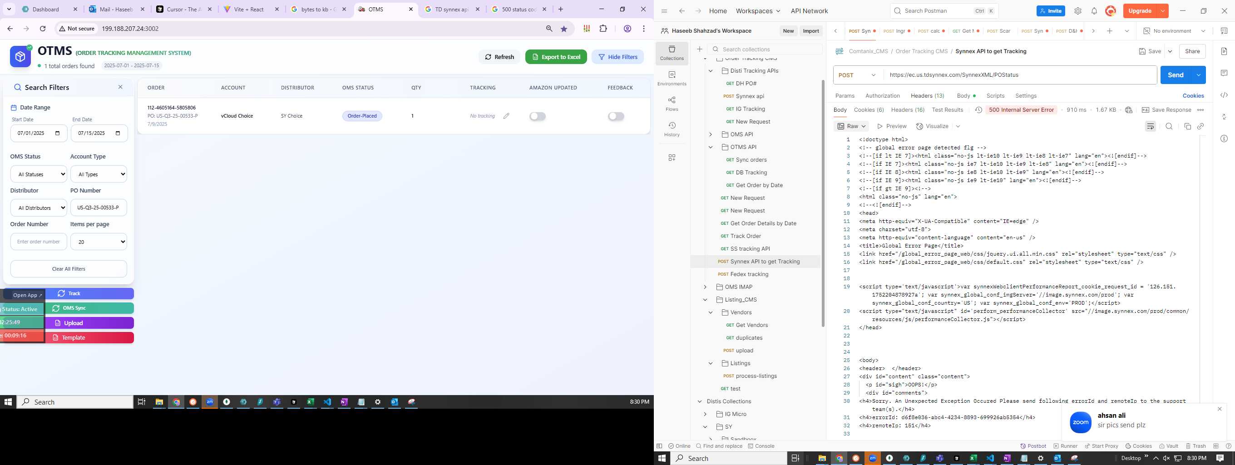Open Postman Console in status bar
1235x465 pixels.
pyautogui.click(x=761, y=446)
